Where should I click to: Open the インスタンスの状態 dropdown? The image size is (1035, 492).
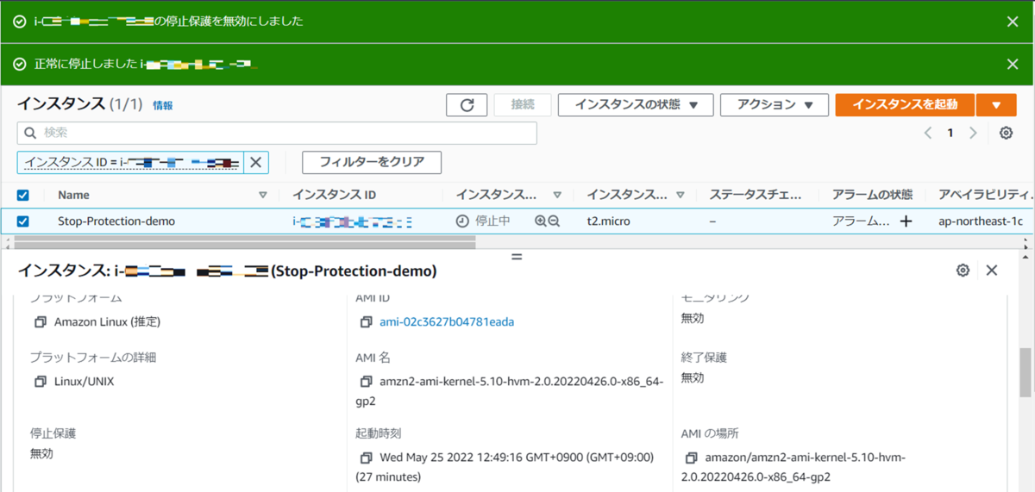tap(636, 105)
